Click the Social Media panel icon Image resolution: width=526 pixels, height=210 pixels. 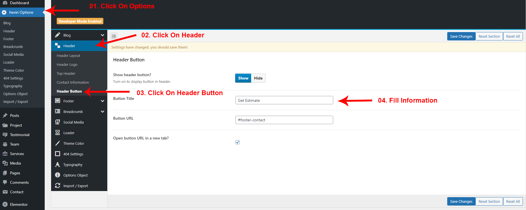pyautogui.click(x=58, y=122)
